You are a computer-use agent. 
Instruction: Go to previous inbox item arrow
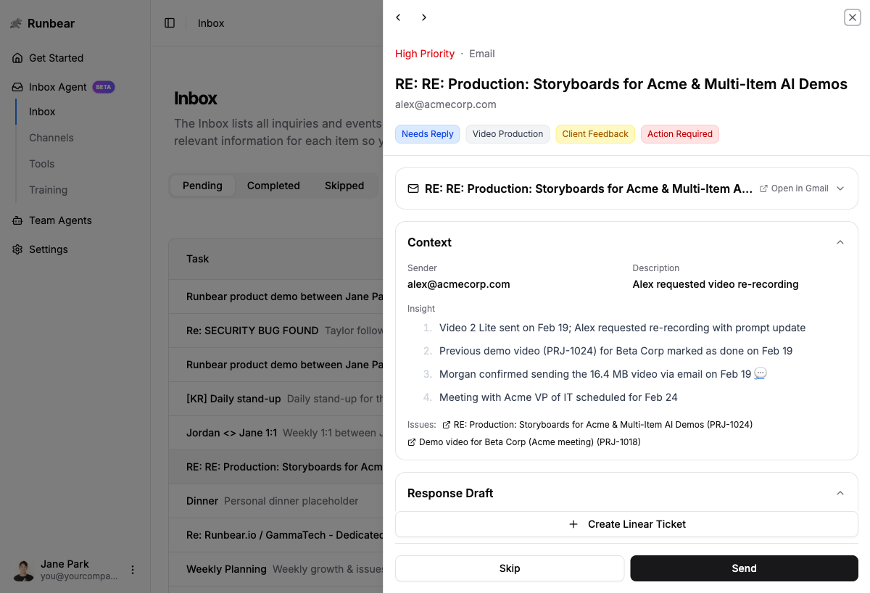(398, 17)
